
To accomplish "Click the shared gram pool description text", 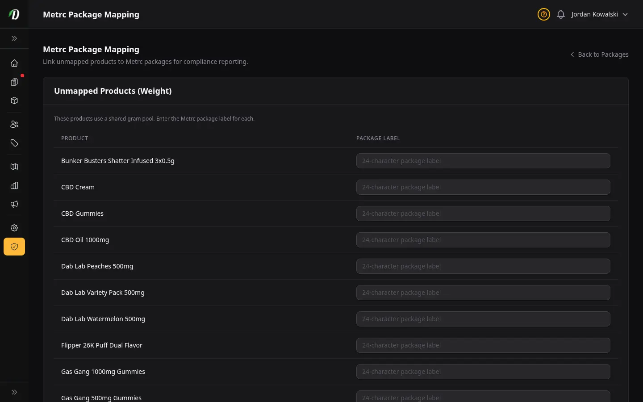I will pyautogui.click(x=154, y=118).
